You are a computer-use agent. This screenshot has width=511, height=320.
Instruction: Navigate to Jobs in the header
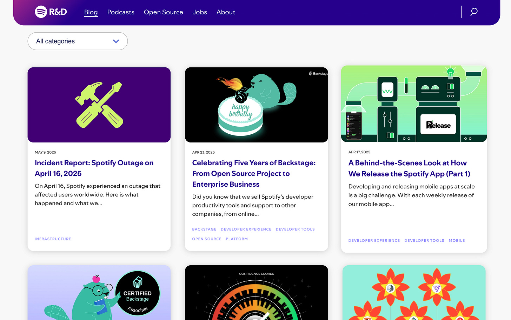200,12
